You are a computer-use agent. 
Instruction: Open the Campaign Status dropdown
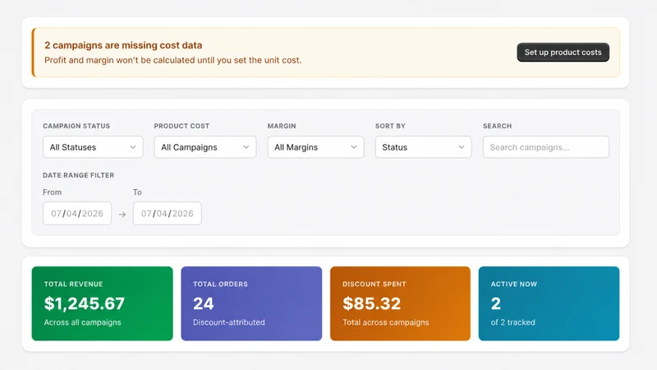pos(93,147)
